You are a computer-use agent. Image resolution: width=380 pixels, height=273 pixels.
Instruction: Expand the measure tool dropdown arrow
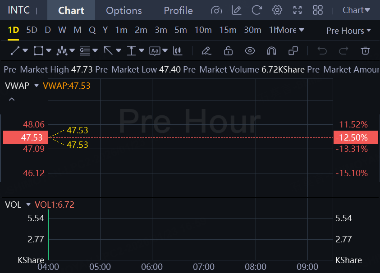(x=142, y=50)
